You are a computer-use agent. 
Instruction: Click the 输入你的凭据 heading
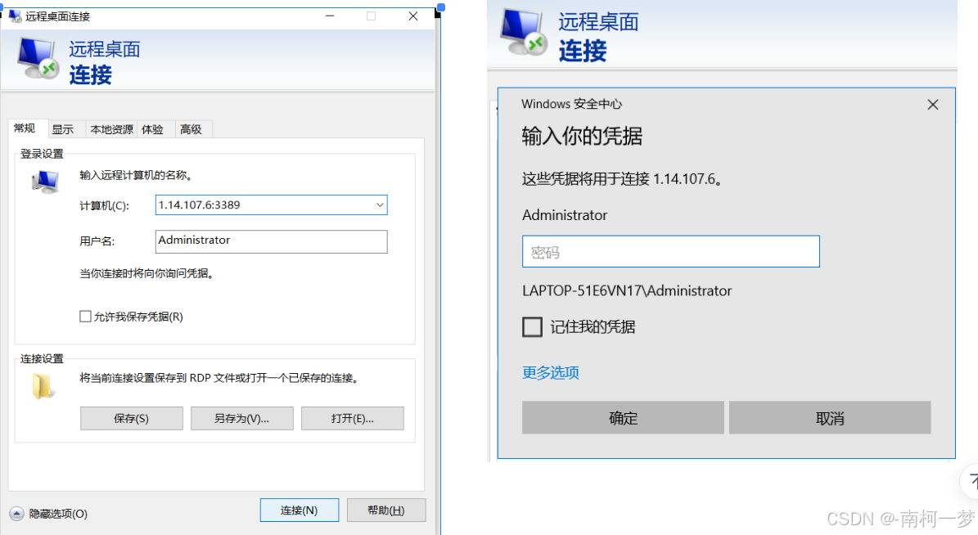(x=582, y=136)
